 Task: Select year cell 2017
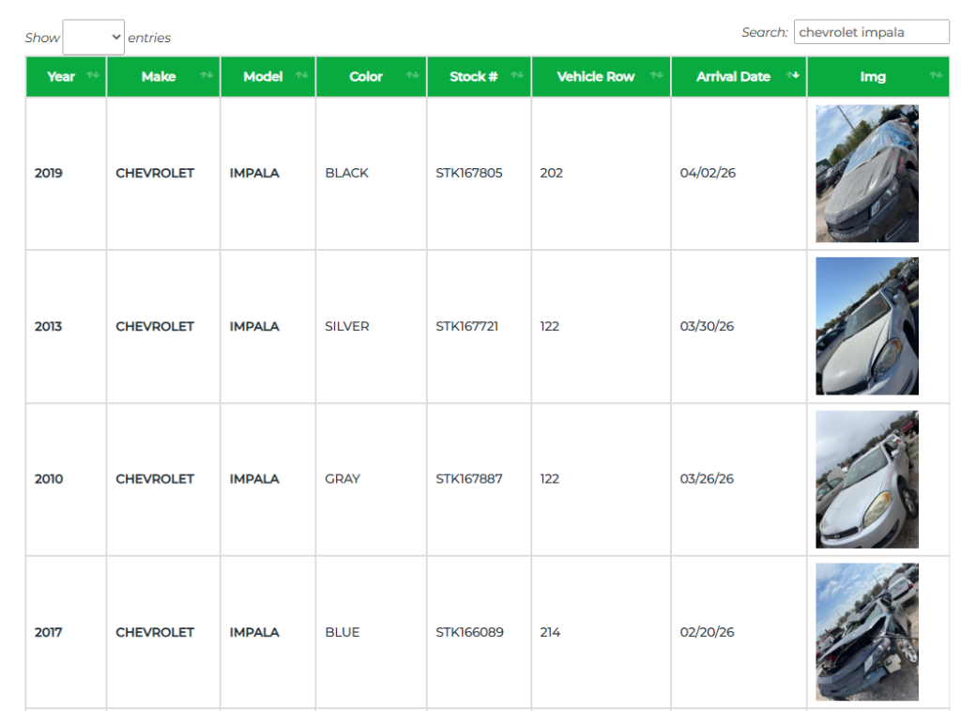(49, 632)
